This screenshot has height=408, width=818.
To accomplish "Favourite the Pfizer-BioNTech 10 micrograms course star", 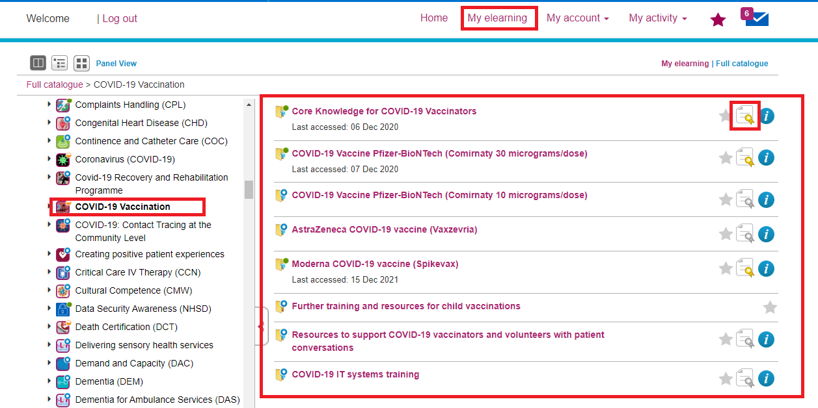I will tap(726, 199).
